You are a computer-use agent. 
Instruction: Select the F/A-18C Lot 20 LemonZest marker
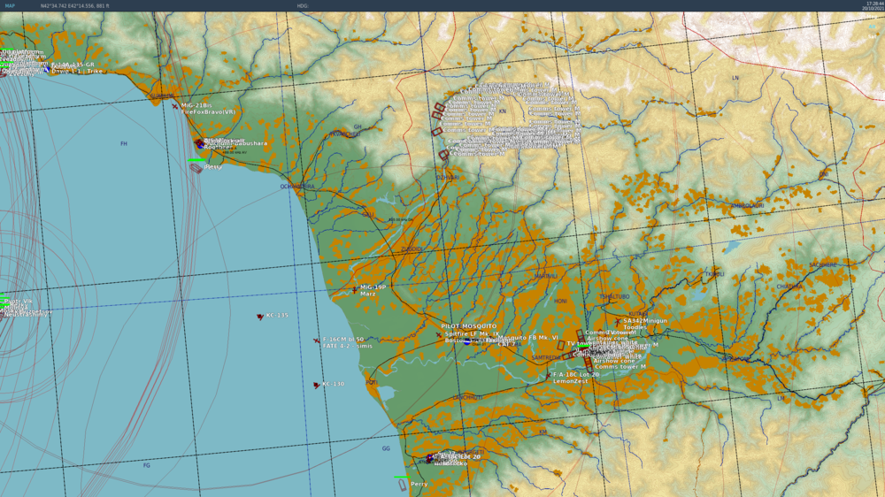(x=548, y=376)
